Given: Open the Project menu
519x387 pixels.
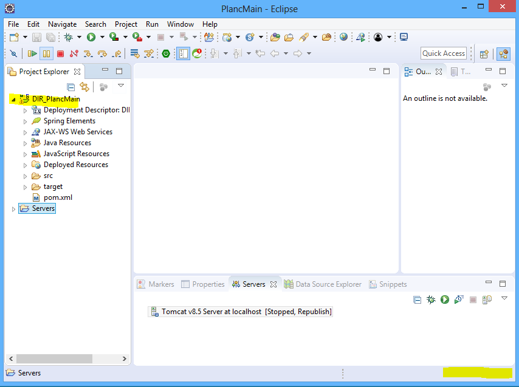Looking at the screenshot, I should (126, 24).
